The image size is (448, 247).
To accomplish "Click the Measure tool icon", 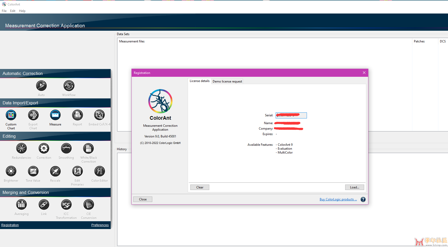I will point(55,115).
